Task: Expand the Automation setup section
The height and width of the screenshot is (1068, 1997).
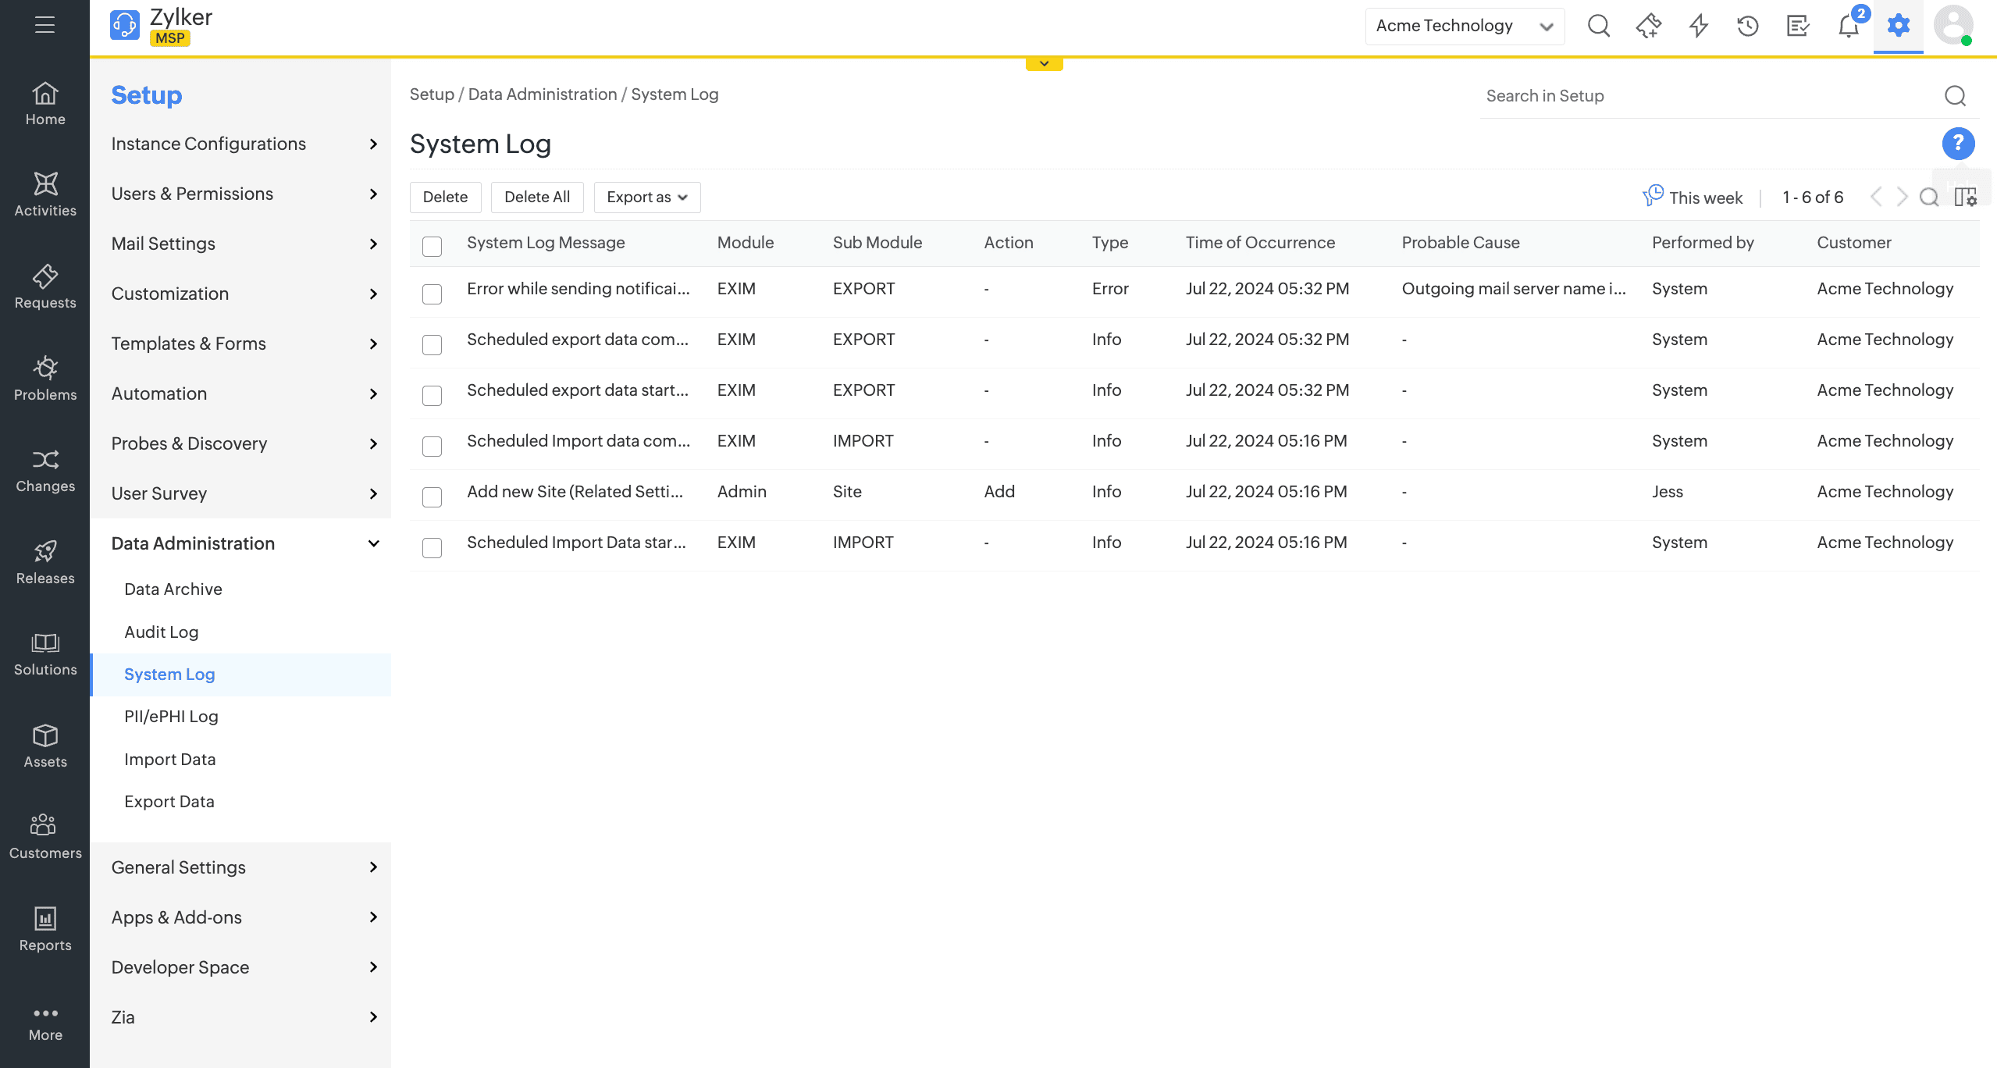Action: pos(244,393)
